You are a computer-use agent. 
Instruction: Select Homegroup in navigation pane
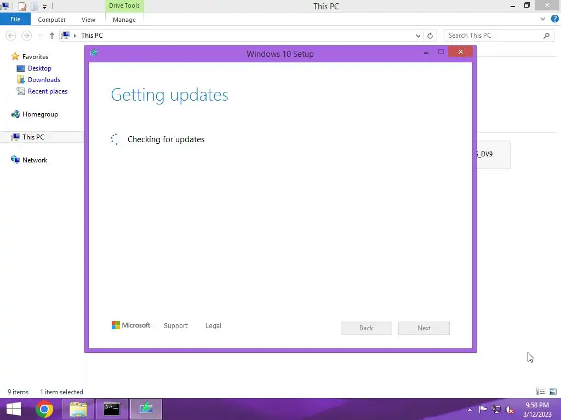click(40, 114)
